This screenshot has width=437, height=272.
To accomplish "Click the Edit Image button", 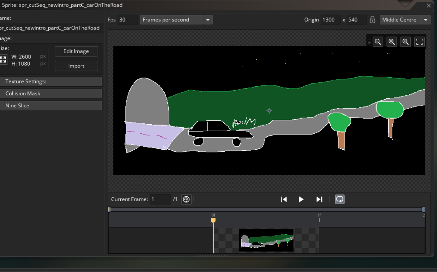I will tap(76, 51).
